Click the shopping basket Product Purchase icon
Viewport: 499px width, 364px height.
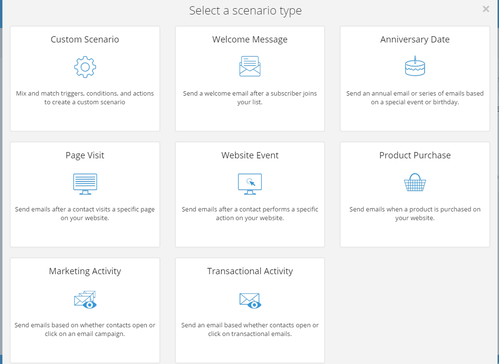(x=414, y=183)
